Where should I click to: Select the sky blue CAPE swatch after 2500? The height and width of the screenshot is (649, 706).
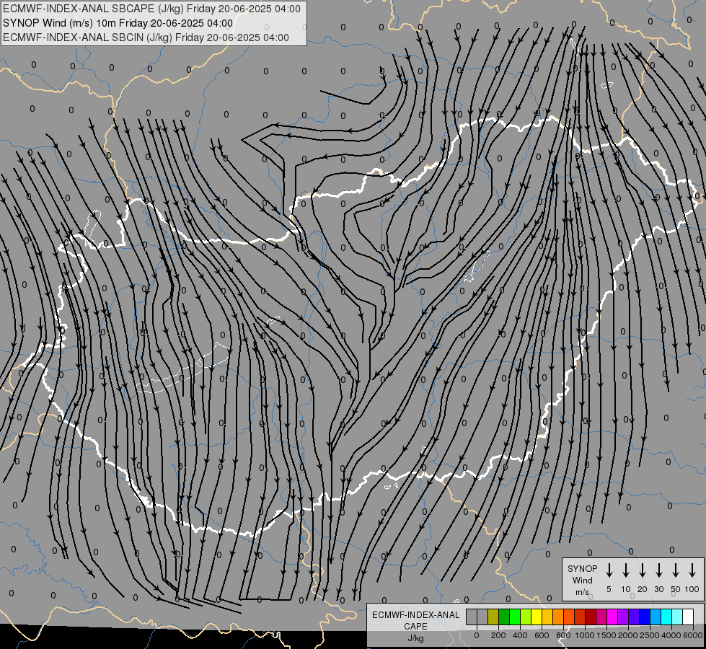click(655, 617)
